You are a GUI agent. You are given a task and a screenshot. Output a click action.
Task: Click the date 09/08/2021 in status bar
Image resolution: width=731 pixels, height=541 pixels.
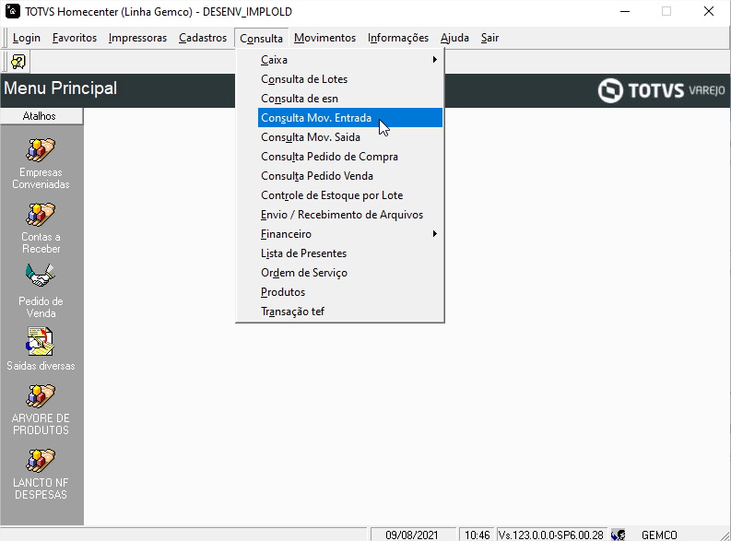tap(412, 535)
